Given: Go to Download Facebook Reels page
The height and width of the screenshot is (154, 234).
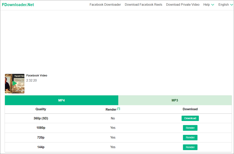Looking at the screenshot, I should 143,5.
